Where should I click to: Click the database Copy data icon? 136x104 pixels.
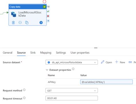point(13,14)
